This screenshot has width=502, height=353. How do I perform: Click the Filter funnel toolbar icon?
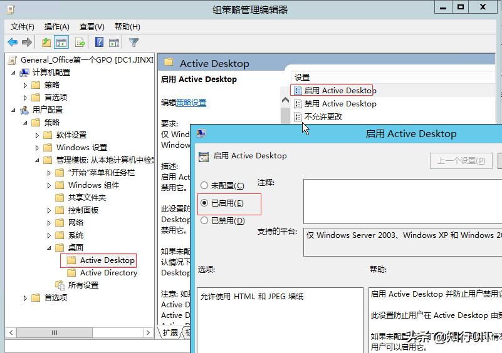click(x=133, y=43)
